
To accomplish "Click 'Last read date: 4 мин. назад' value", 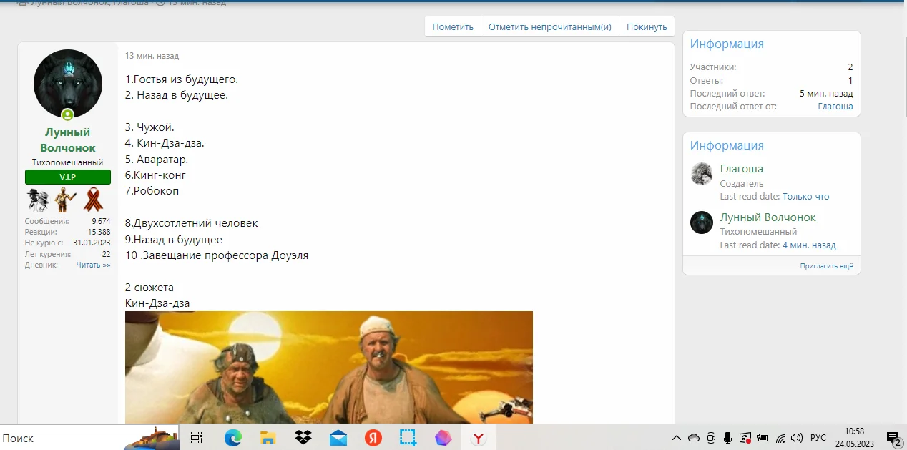I will pos(809,245).
